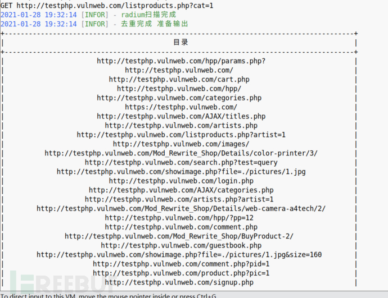Select the web-camera-a4tech/2/ URL
The height and width of the screenshot is (298, 388).
coord(181,209)
